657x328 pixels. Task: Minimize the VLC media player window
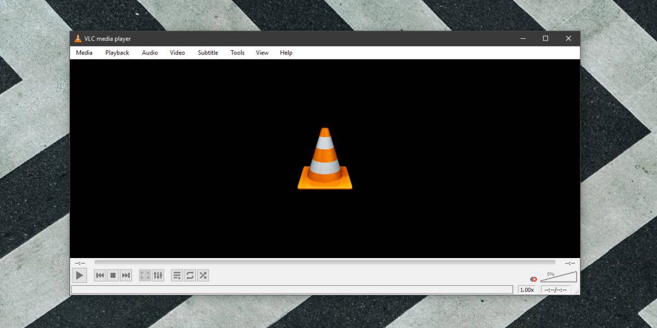[523, 38]
